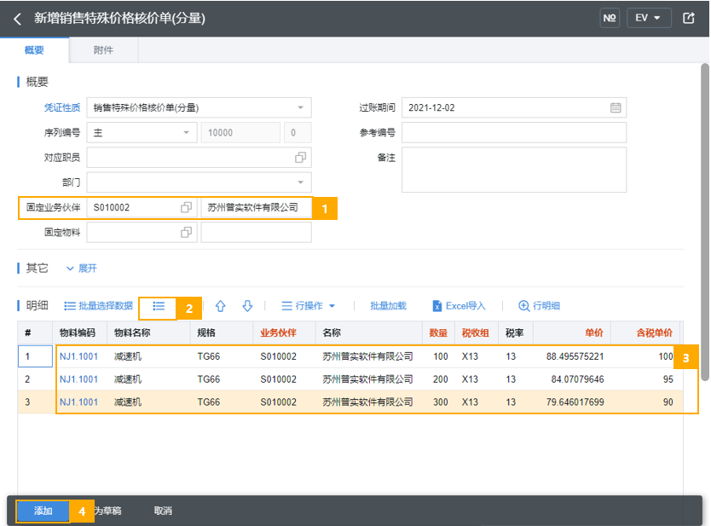
Task: Click the 固定物料 code field
Action: tap(142, 233)
